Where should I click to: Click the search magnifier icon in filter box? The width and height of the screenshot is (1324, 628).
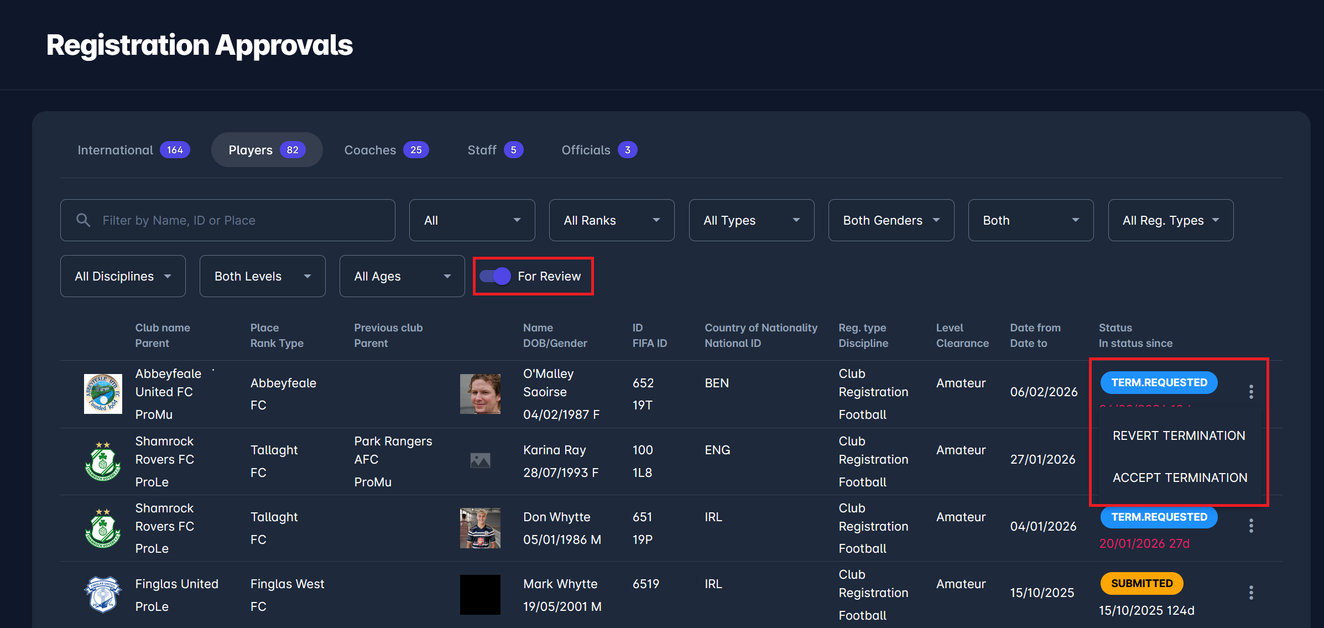(x=83, y=220)
